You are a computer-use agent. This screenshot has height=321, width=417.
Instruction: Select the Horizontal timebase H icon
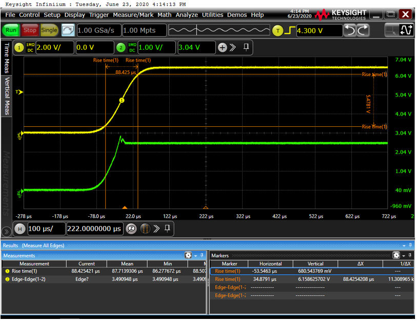[20, 229]
